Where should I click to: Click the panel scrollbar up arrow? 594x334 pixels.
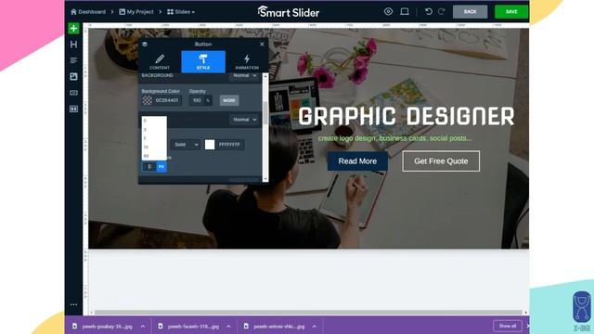pyautogui.click(x=265, y=76)
